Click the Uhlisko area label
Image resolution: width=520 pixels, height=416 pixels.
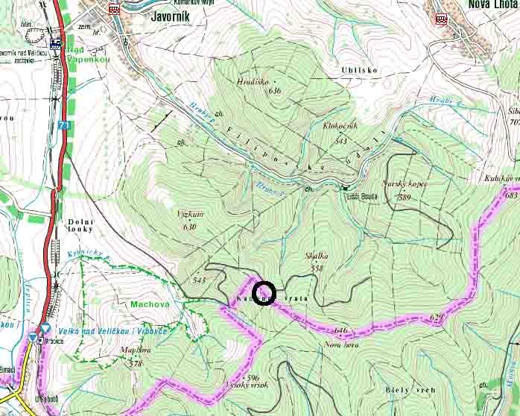(360, 70)
